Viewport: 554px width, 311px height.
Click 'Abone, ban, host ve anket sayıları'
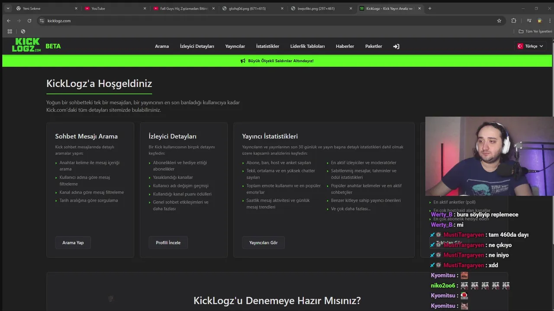click(279, 163)
